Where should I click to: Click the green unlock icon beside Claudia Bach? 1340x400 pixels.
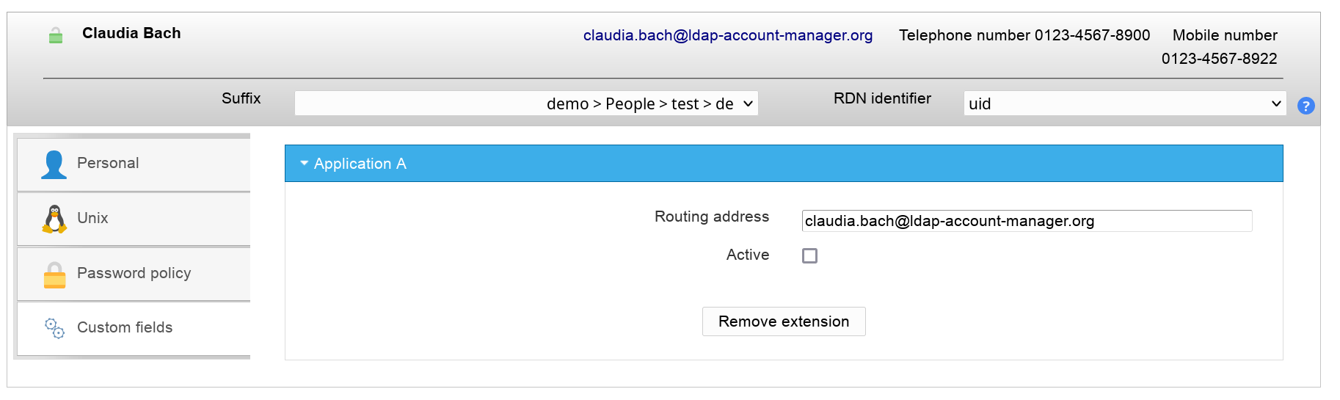click(x=56, y=35)
